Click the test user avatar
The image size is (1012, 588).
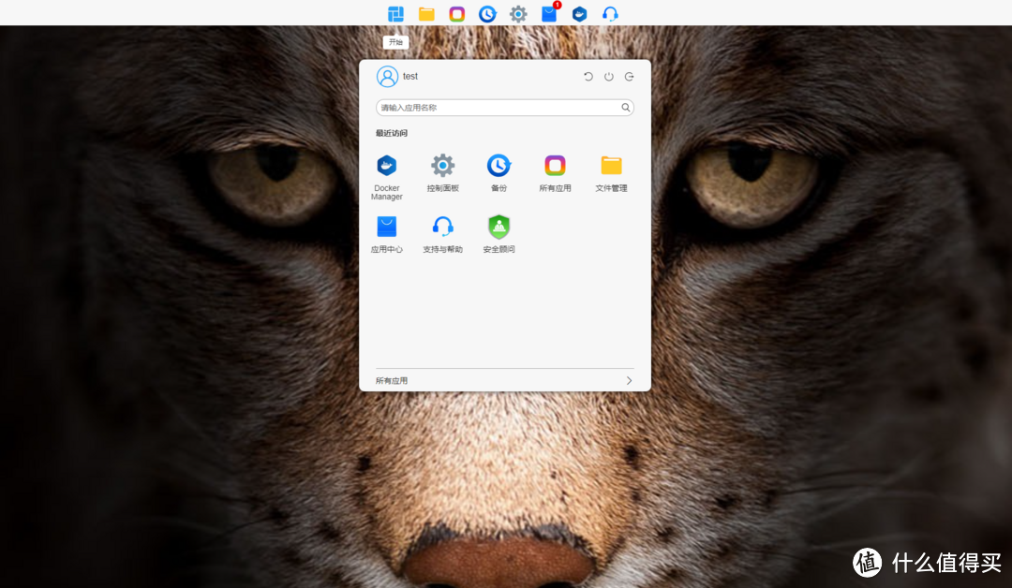pos(387,77)
